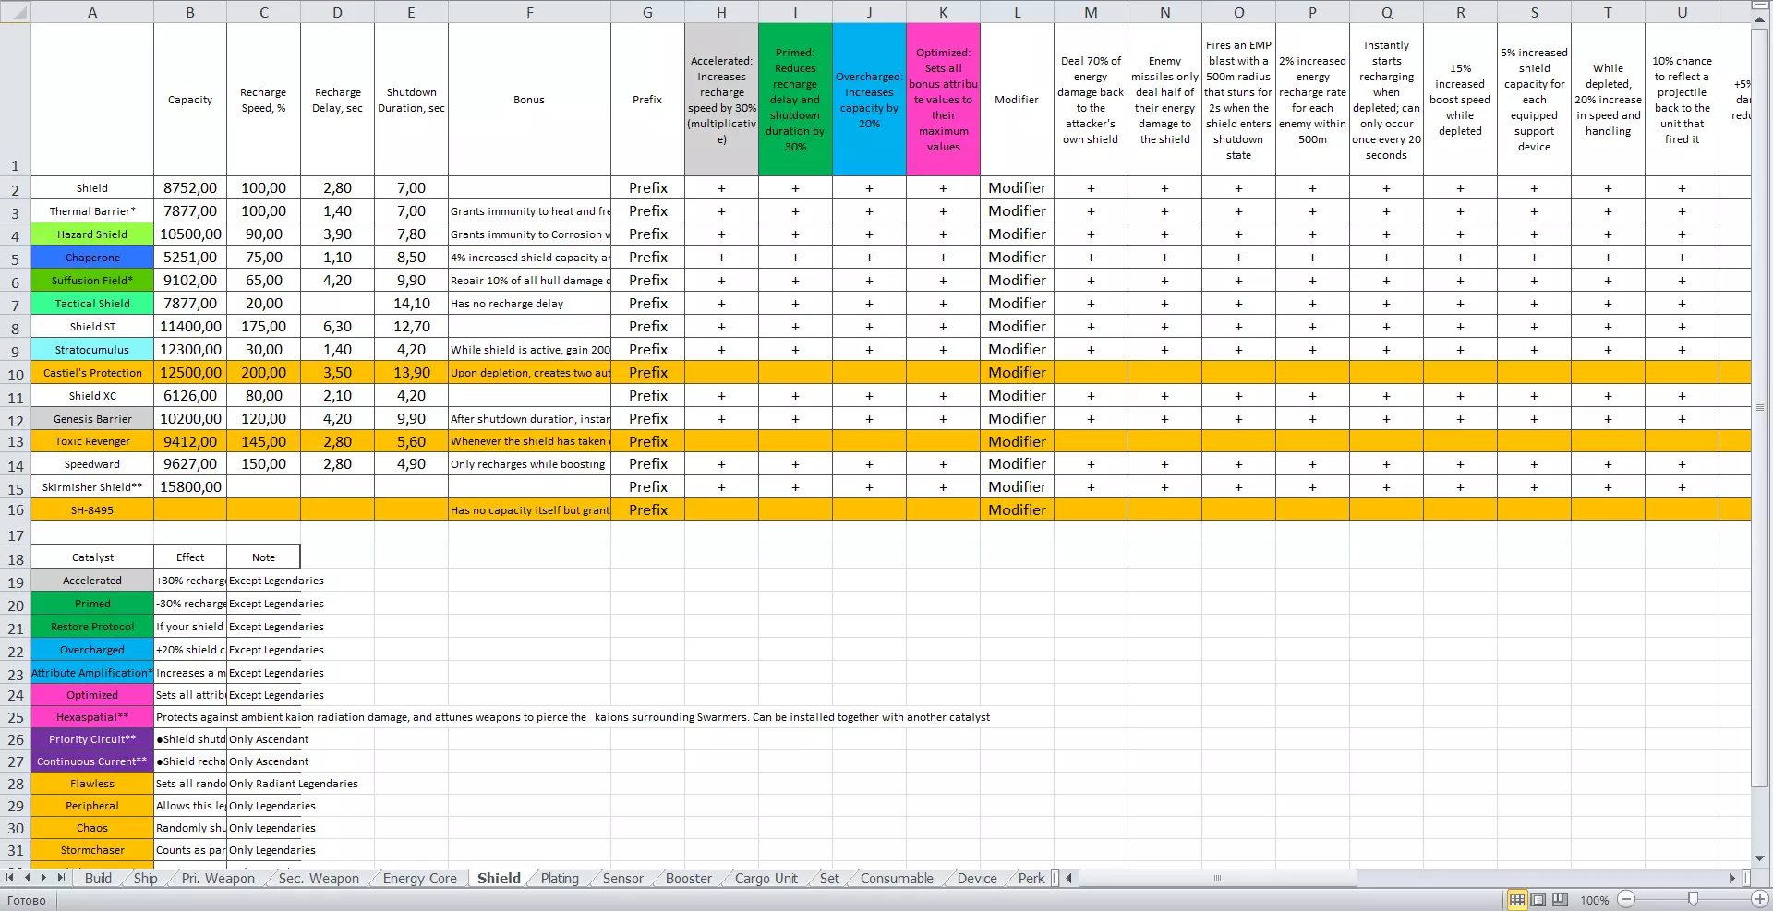Switch to Page Layout view
This screenshot has width=1773, height=911.
click(1538, 900)
